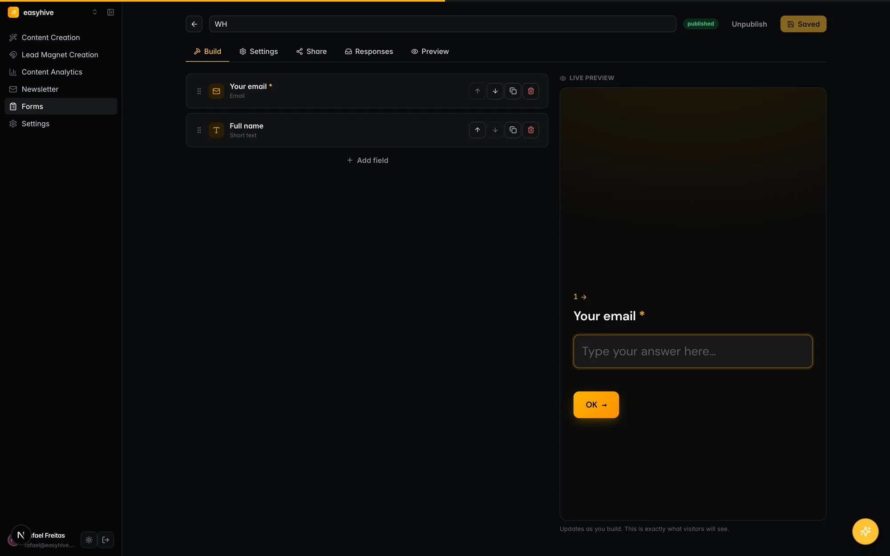The width and height of the screenshot is (890, 556).
Task: Switch to the form Settings tab
Action: [259, 52]
